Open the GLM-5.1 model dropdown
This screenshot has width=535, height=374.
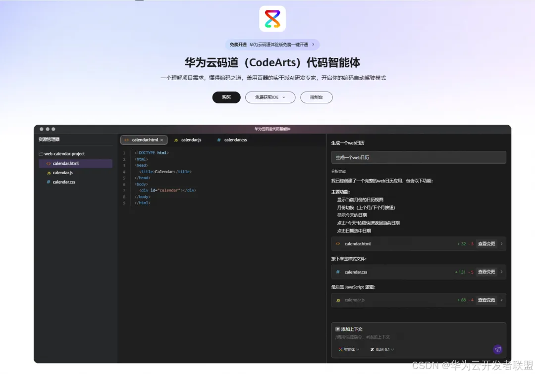[382, 349]
